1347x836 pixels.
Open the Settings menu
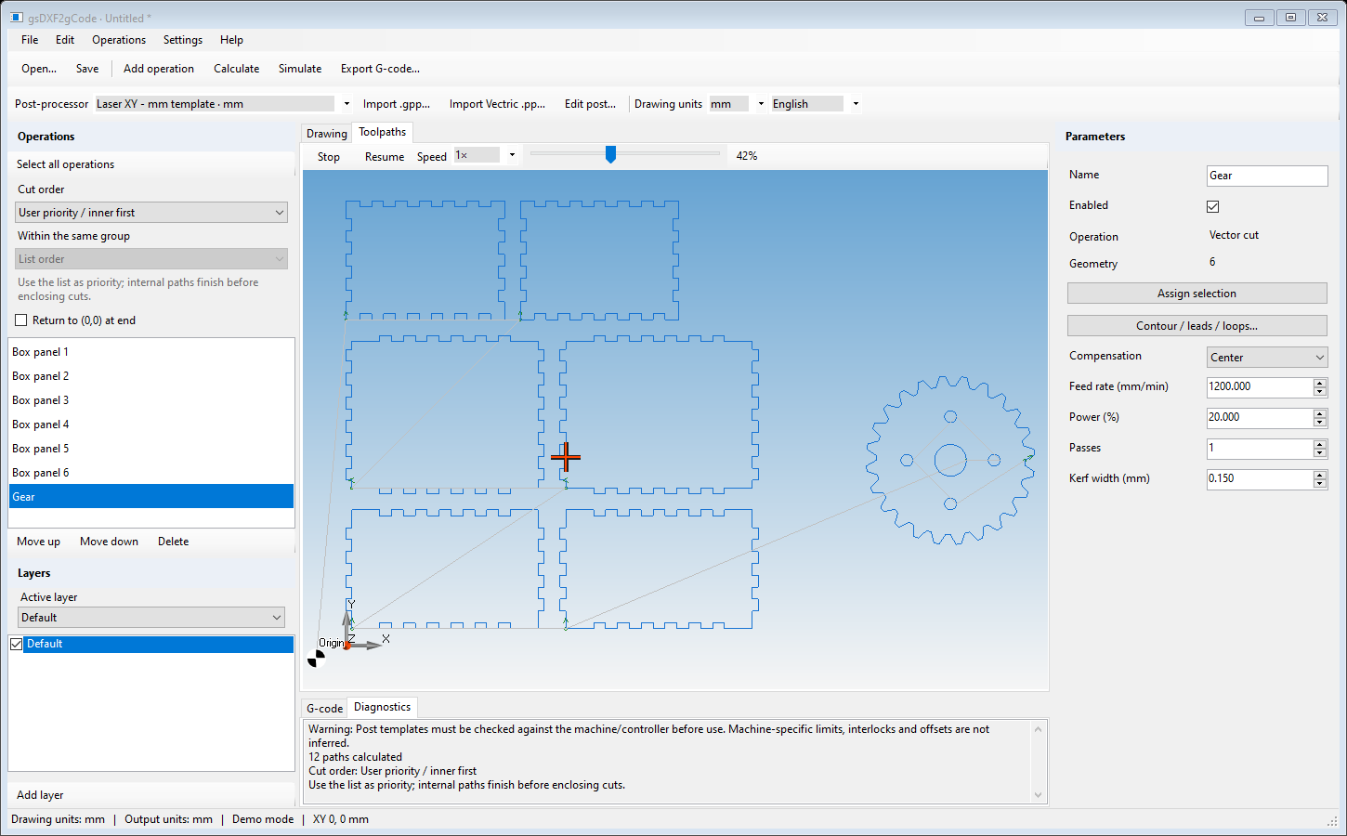(x=183, y=40)
